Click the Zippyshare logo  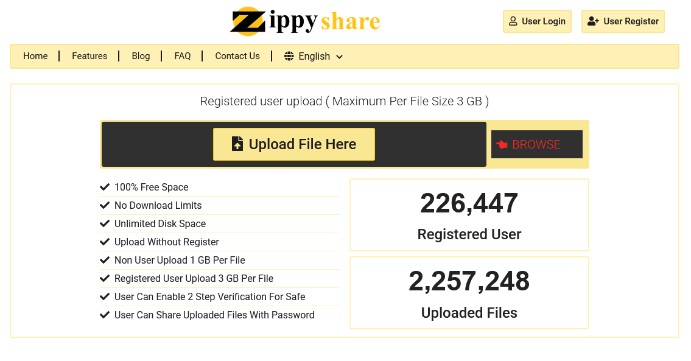(305, 21)
